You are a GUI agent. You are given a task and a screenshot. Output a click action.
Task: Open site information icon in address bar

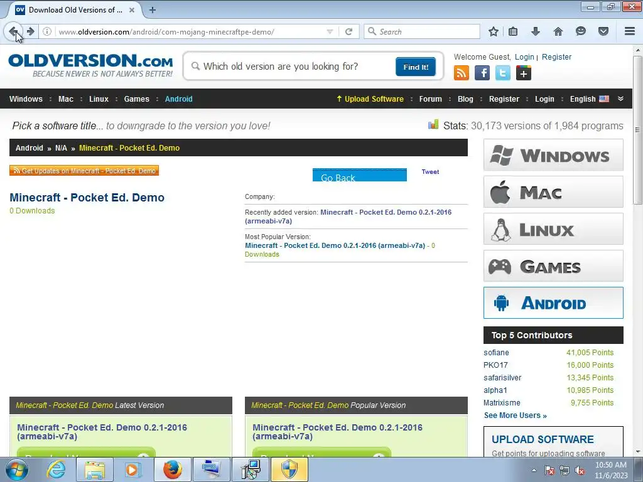point(47,31)
